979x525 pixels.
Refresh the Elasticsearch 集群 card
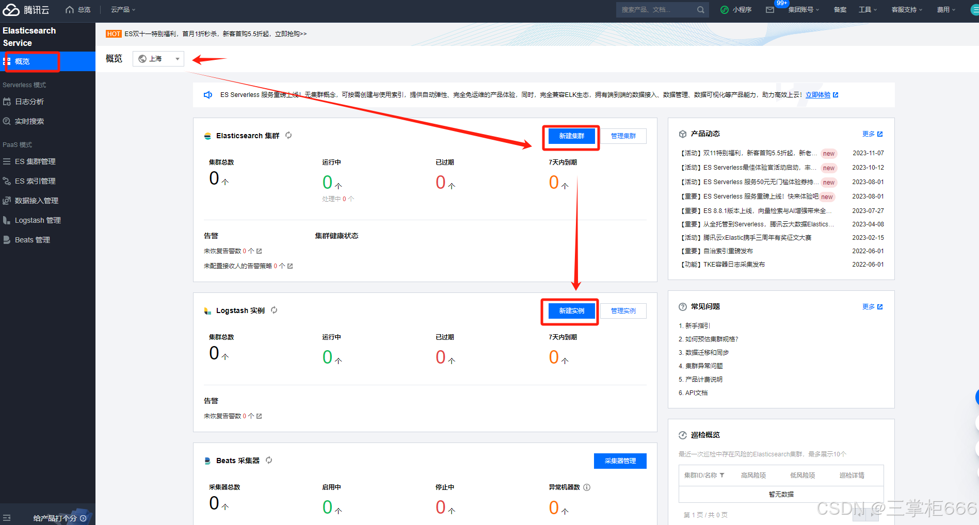tap(288, 135)
